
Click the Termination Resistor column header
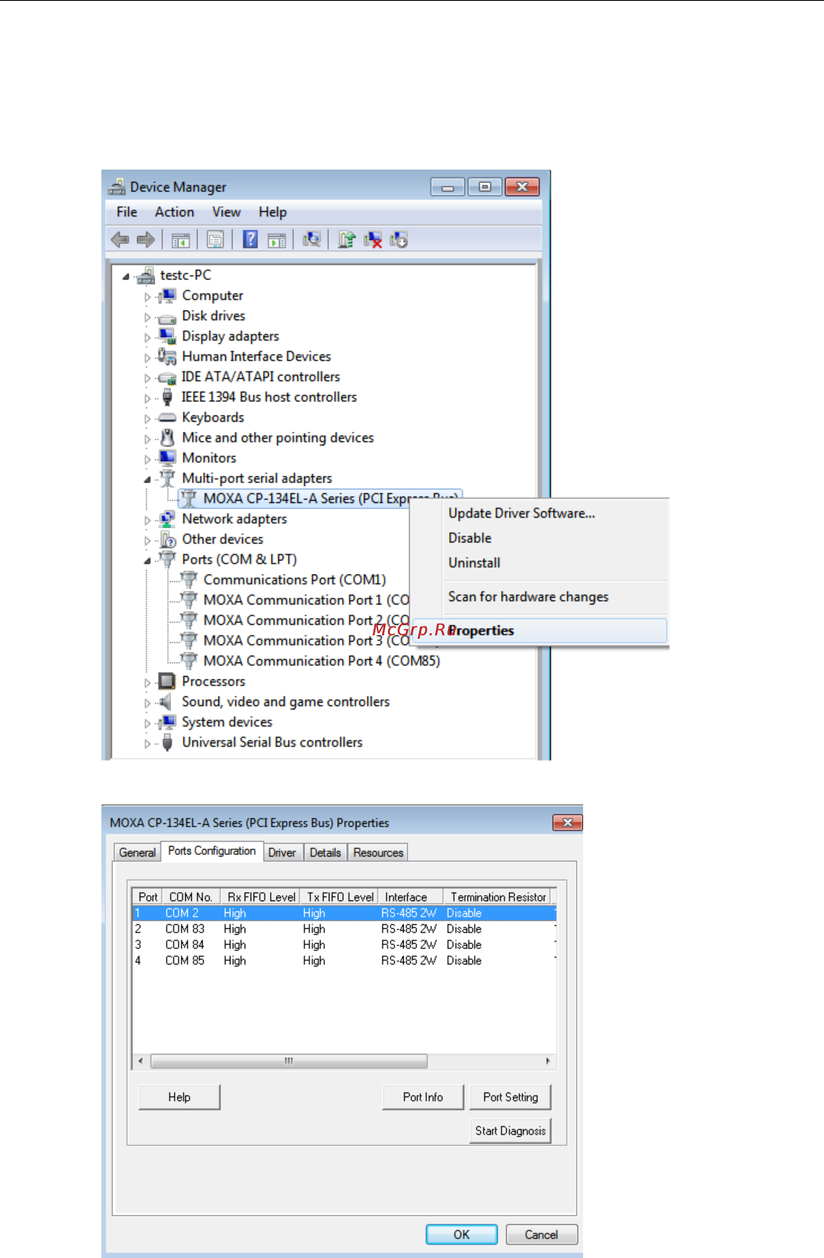pos(497,897)
